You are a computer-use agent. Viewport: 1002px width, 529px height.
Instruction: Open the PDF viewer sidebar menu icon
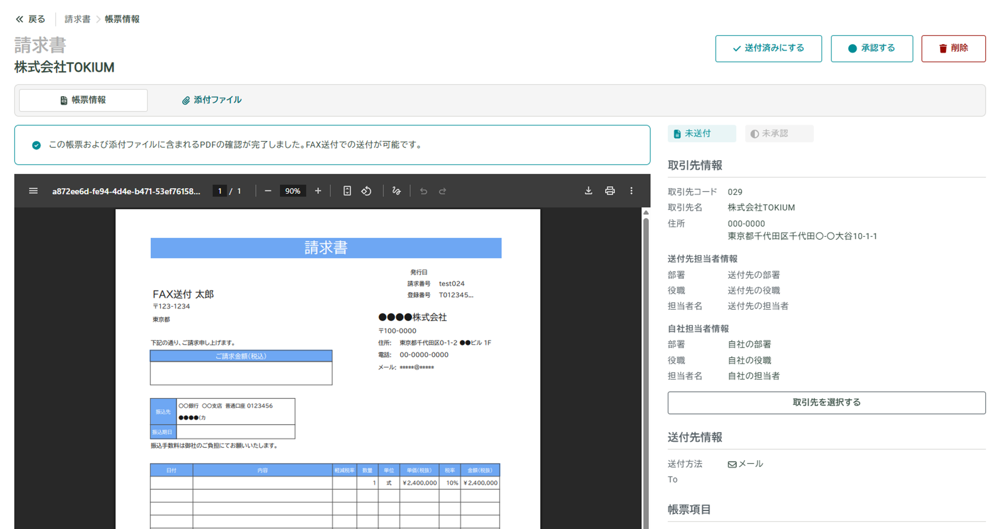point(33,191)
